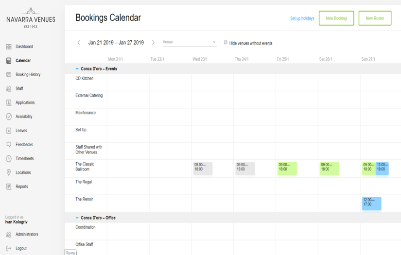401x255 pixels.
Task: Click the Sat 26/1 column header
Action: tap(326, 59)
